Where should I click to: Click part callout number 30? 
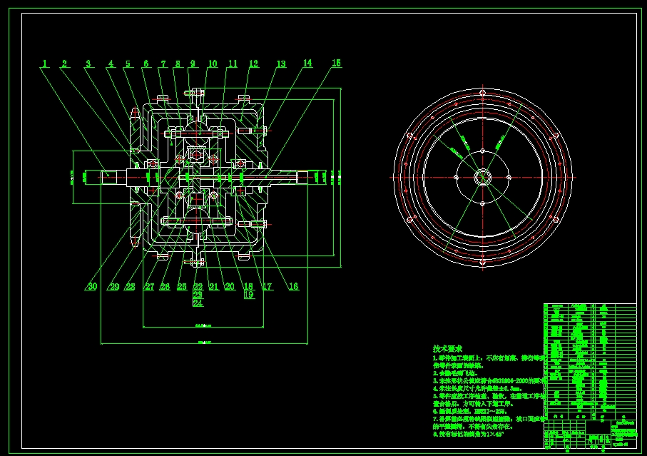92,286
